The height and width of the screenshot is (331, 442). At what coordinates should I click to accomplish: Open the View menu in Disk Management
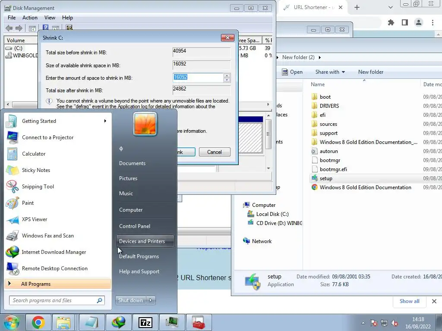pyautogui.click(x=50, y=17)
